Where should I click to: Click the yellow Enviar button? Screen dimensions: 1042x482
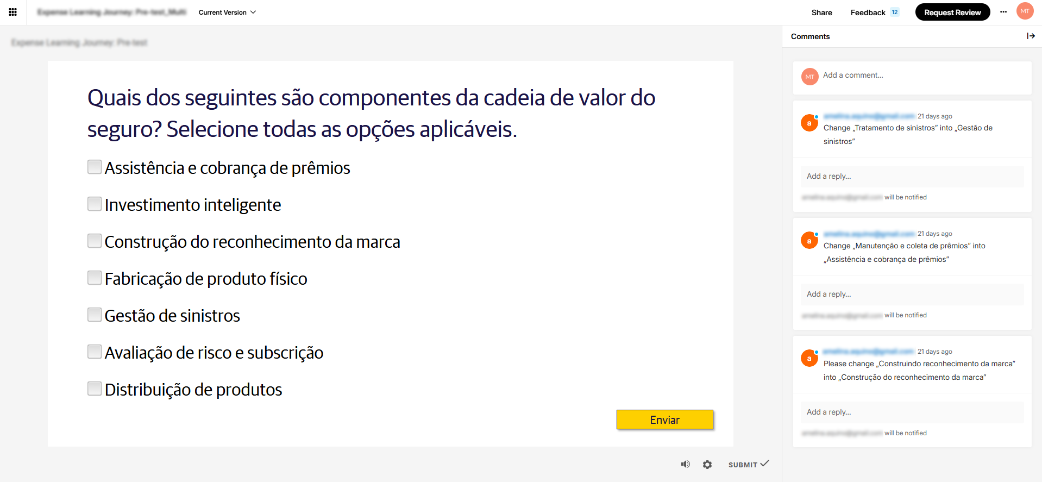click(664, 420)
